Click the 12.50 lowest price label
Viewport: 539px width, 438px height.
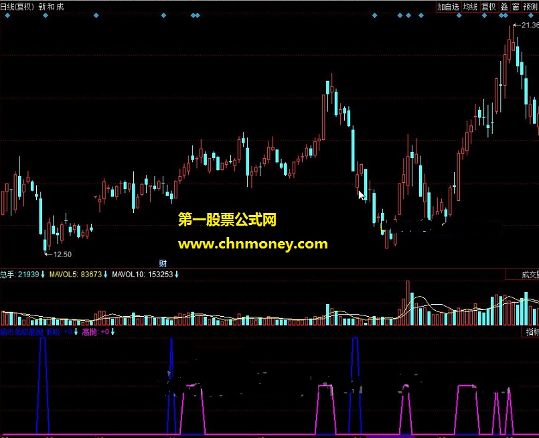coord(62,254)
